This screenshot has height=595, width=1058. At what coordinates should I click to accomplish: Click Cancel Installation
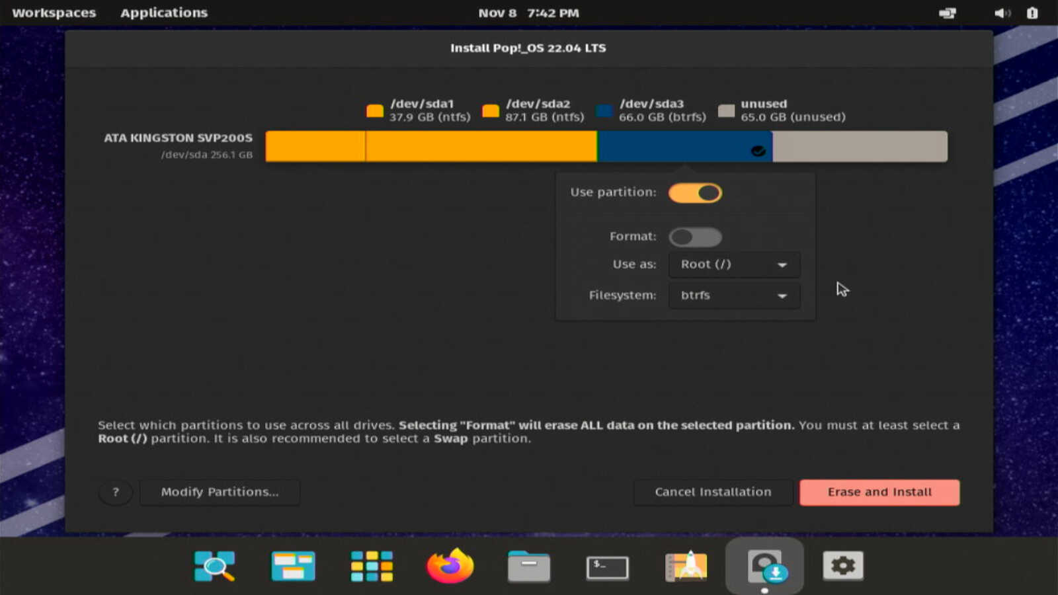(713, 492)
